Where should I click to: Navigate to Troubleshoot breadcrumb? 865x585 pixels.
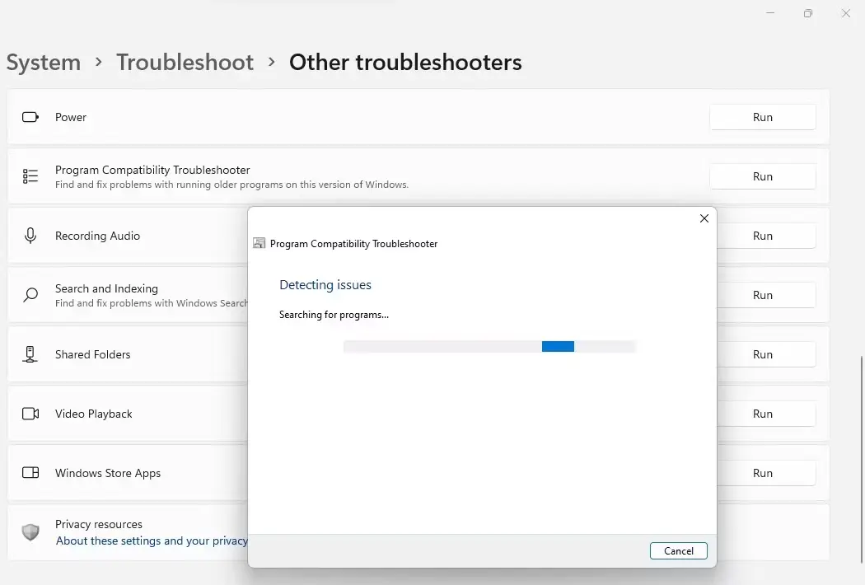click(x=185, y=62)
